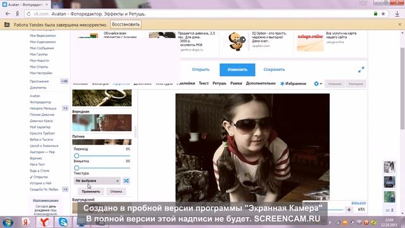Open Документы in the sidebar
Viewport: 405px width, 228px height.
point(38,87)
